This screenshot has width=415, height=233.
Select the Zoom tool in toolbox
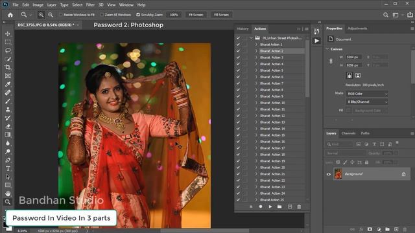pos(8,202)
